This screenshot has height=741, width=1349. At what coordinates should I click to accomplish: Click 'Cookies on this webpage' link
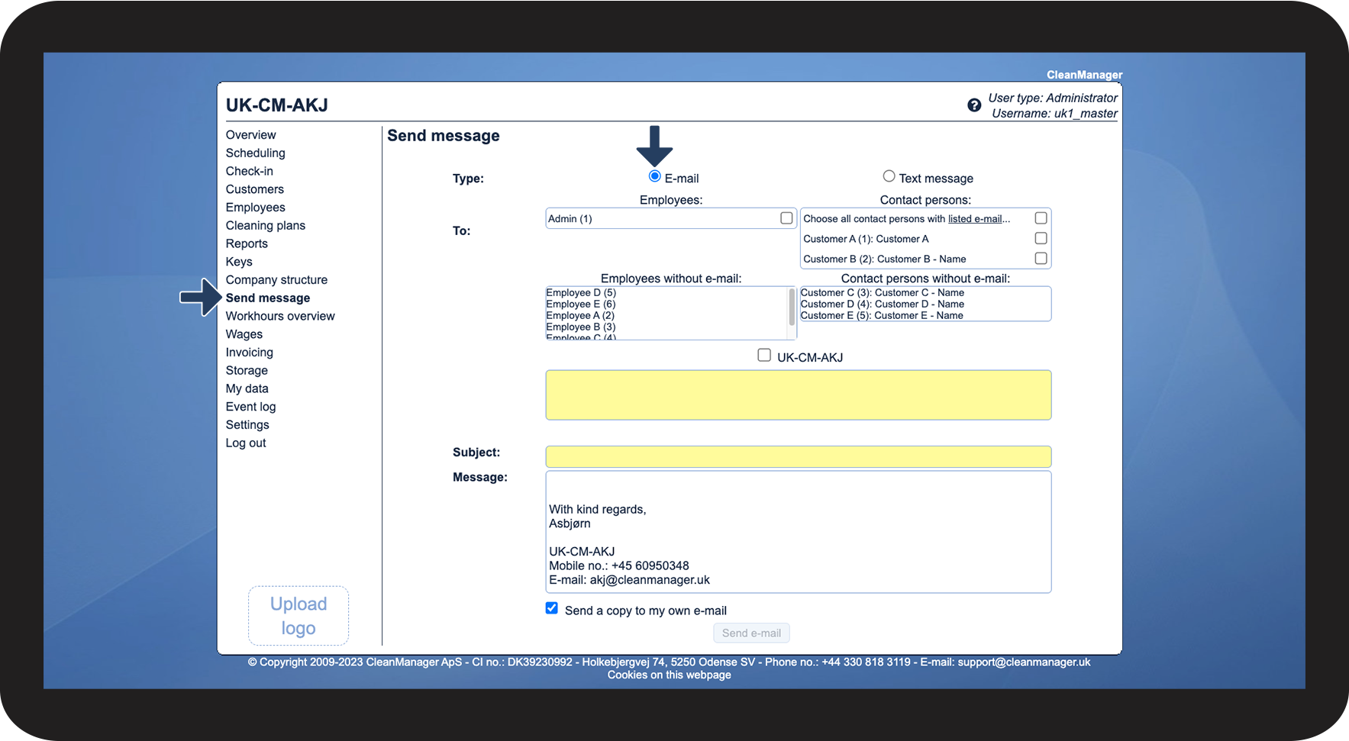pos(670,675)
